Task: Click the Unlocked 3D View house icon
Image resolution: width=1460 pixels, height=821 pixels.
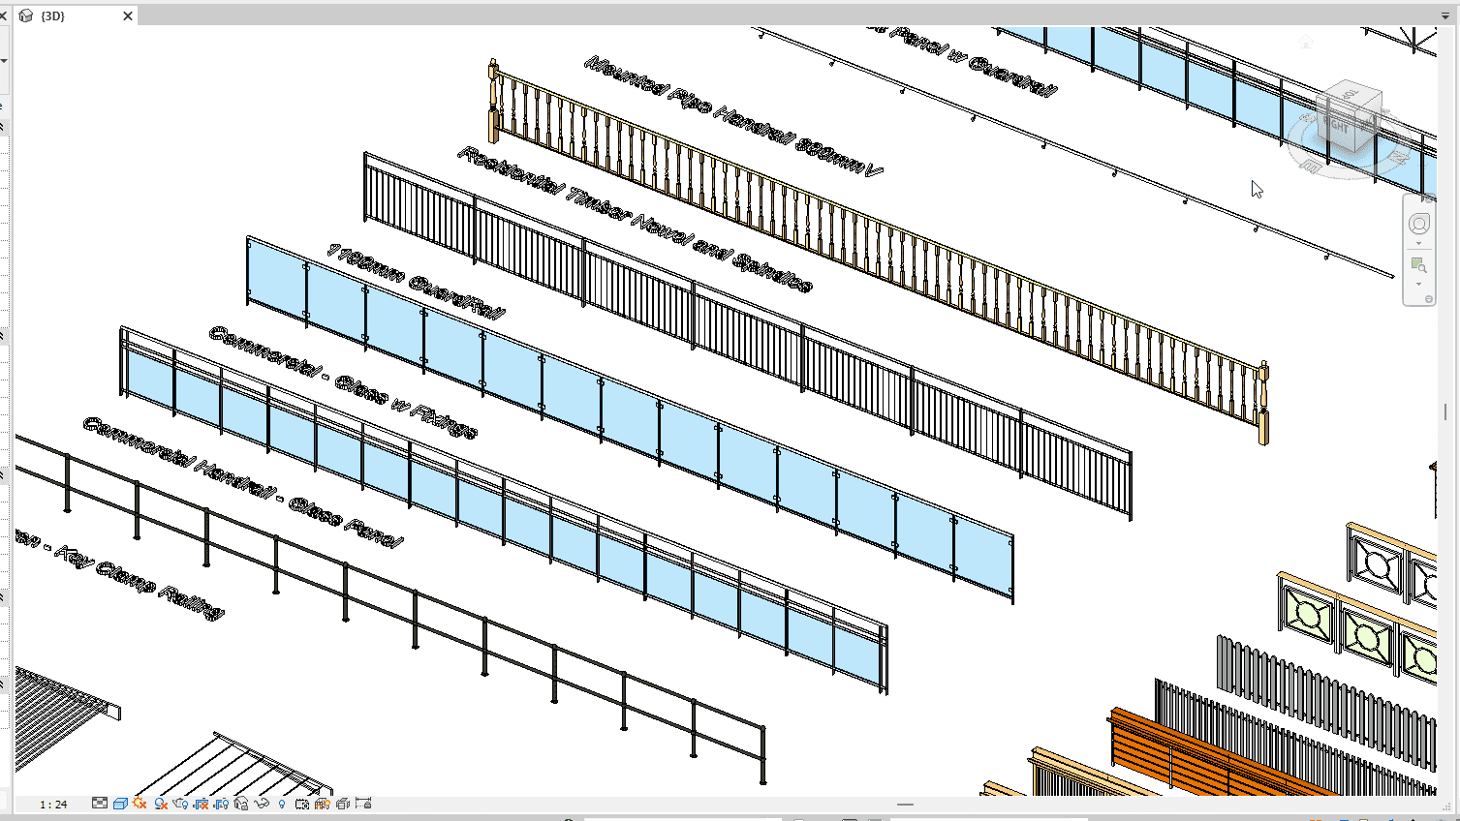Action: (241, 804)
